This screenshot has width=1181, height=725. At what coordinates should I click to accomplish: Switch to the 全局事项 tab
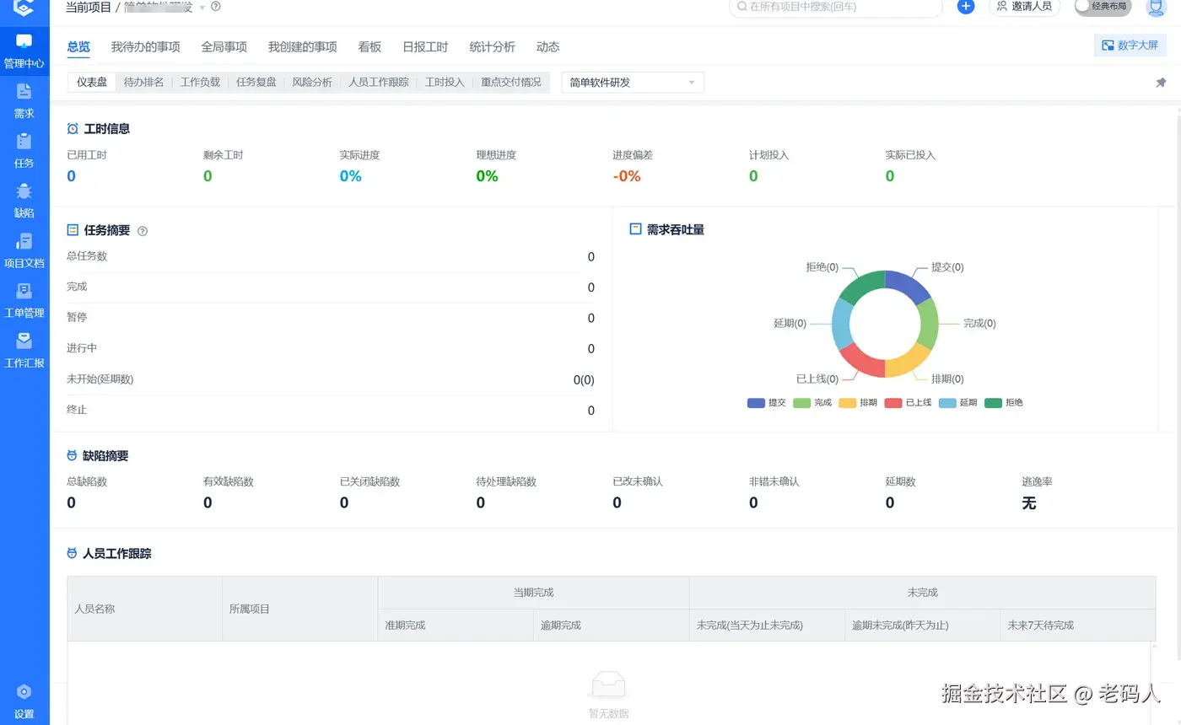pyautogui.click(x=224, y=47)
